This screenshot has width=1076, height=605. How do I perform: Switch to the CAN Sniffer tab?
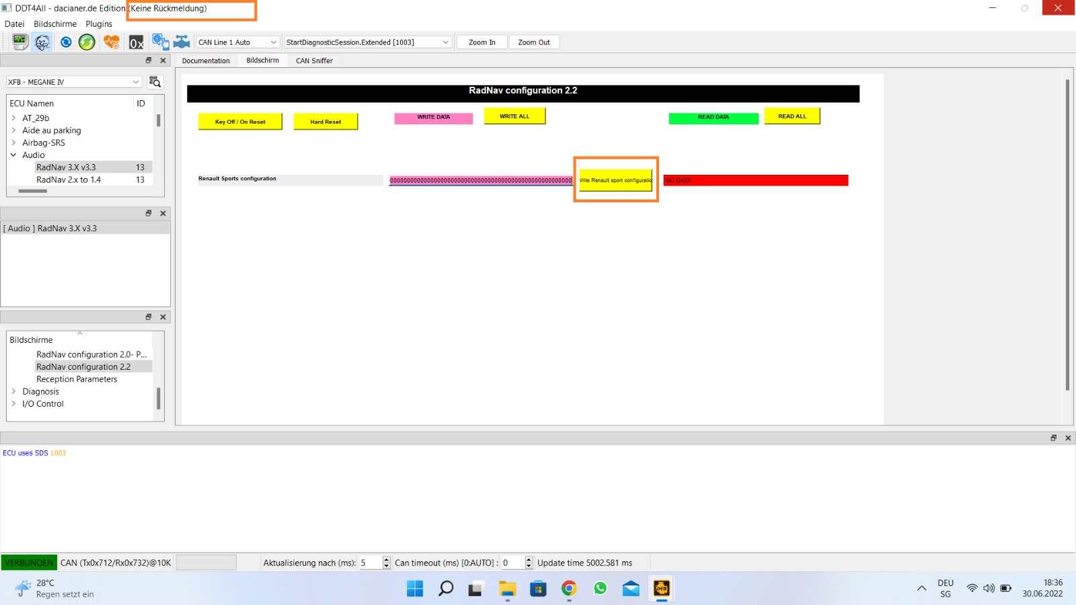[314, 61]
